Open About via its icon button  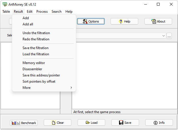tap(154, 21)
